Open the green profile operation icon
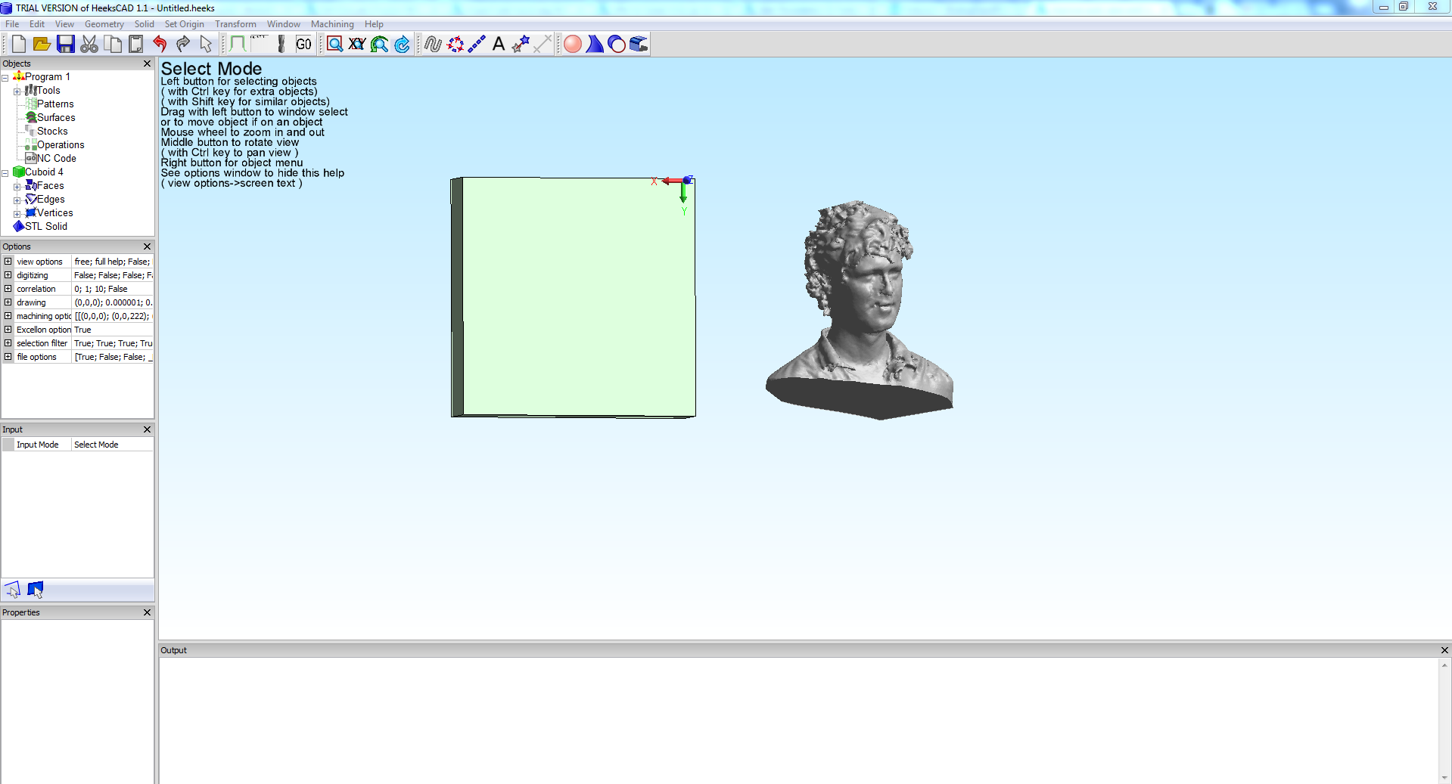Screen dimensions: 1452x784 (x=238, y=45)
